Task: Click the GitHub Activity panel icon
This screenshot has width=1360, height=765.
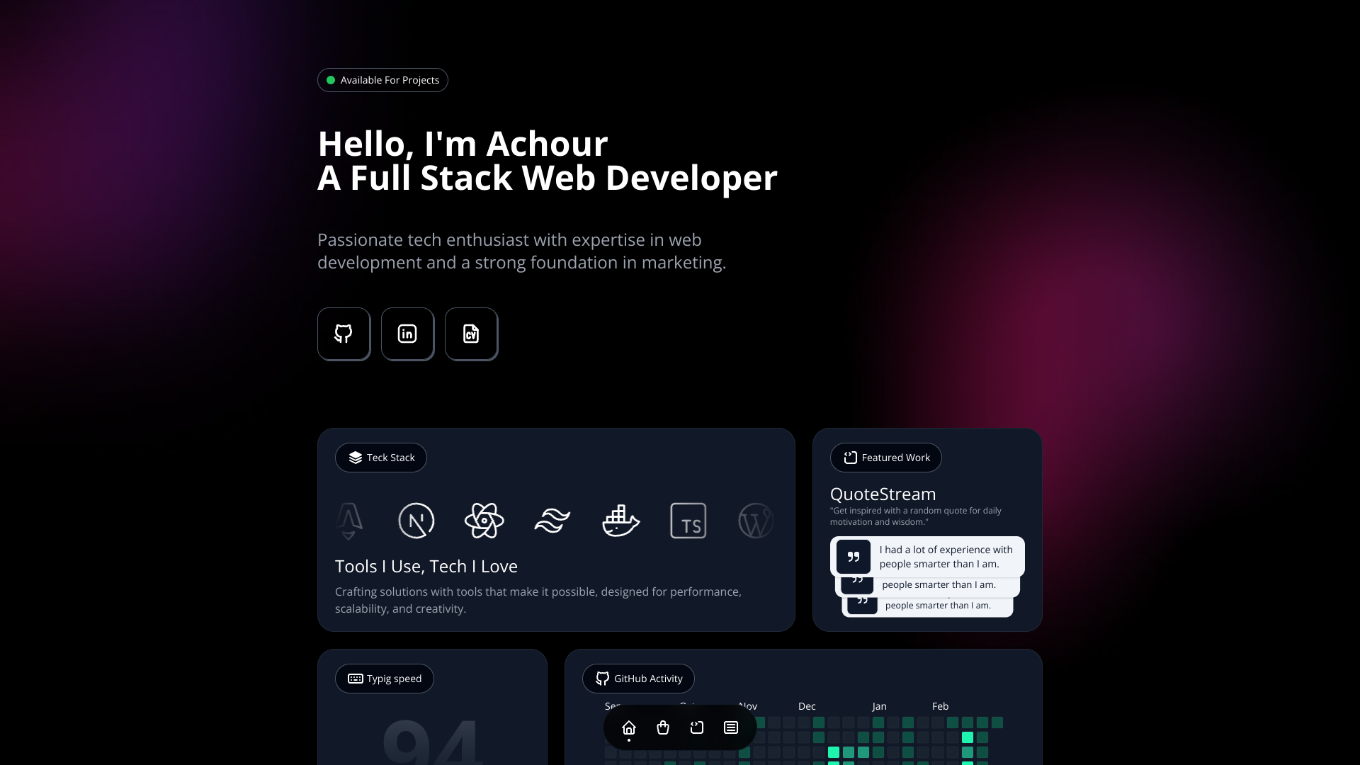Action: pyautogui.click(x=601, y=678)
